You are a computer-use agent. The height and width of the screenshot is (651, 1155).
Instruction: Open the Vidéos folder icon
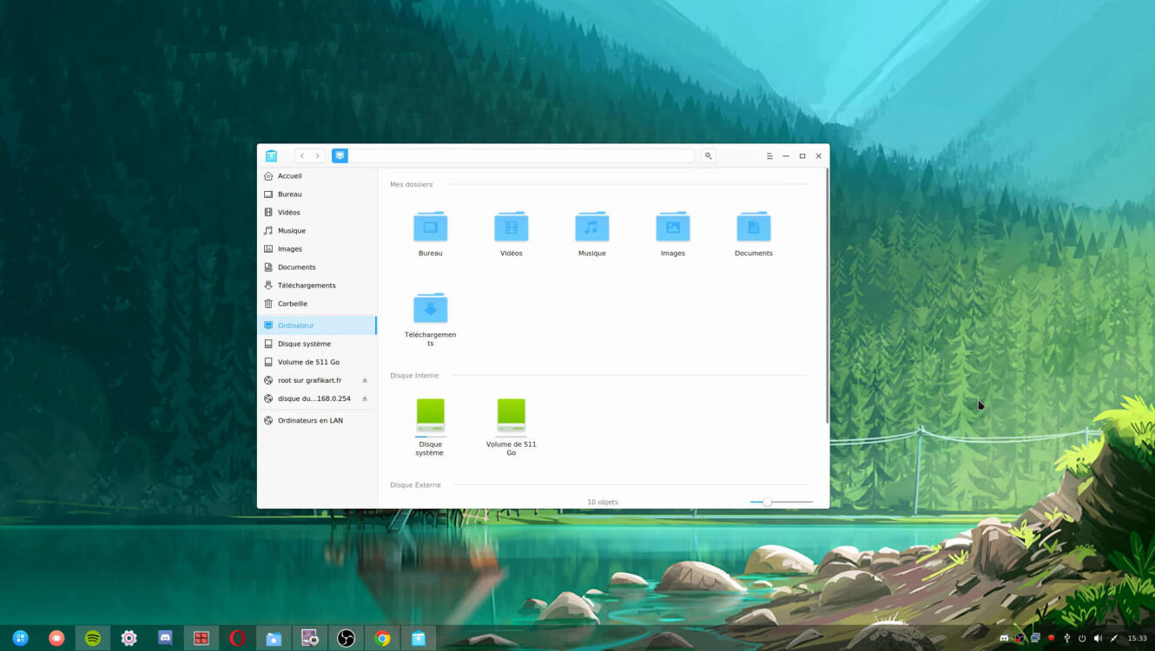pyautogui.click(x=511, y=227)
